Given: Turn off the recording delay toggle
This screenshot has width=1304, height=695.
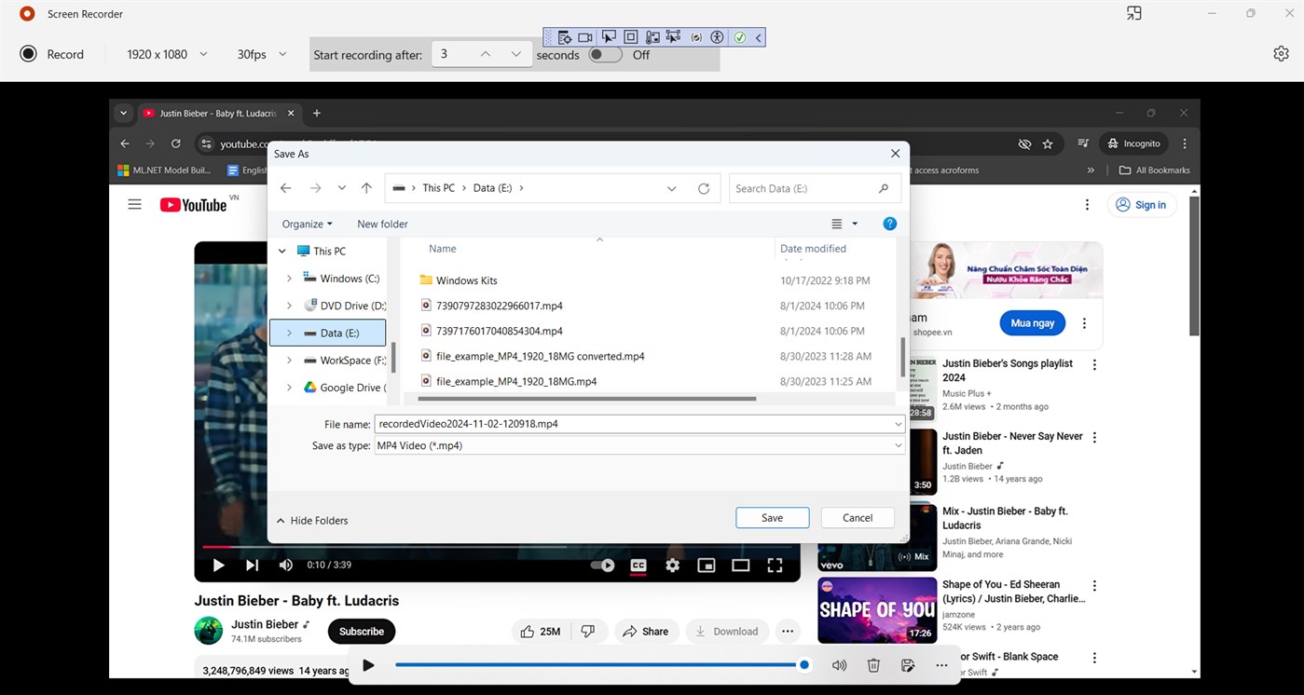Looking at the screenshot, I should point(604,55).
